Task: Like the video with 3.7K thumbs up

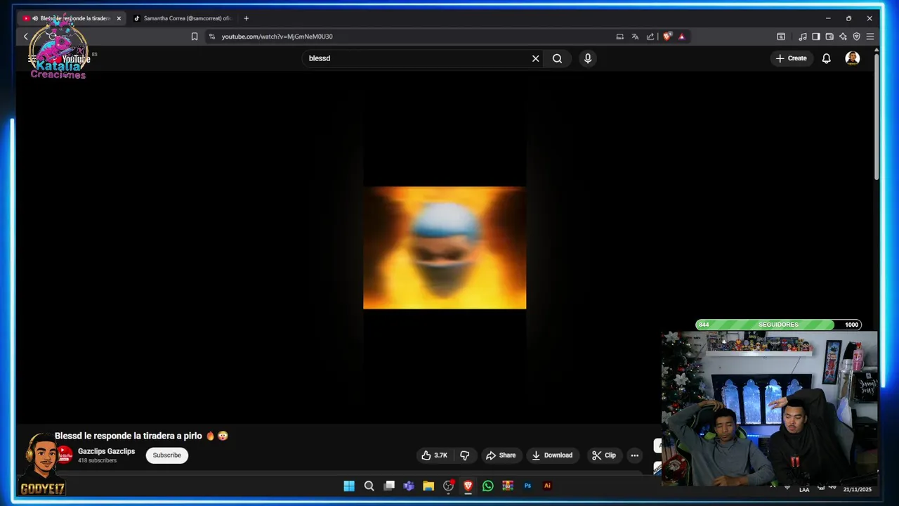Action: pos(434,455)
